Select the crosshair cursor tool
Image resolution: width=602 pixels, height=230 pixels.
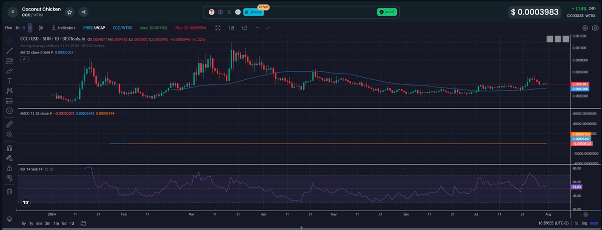point(10,40)
